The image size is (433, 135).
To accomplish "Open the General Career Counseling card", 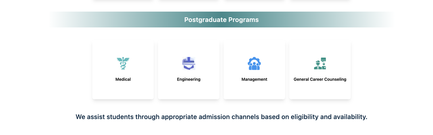I will pos(320,70).
